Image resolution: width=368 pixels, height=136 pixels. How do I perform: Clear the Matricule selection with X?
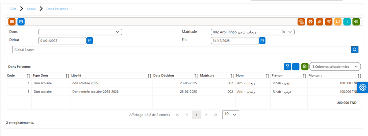[x=283, y=32]
